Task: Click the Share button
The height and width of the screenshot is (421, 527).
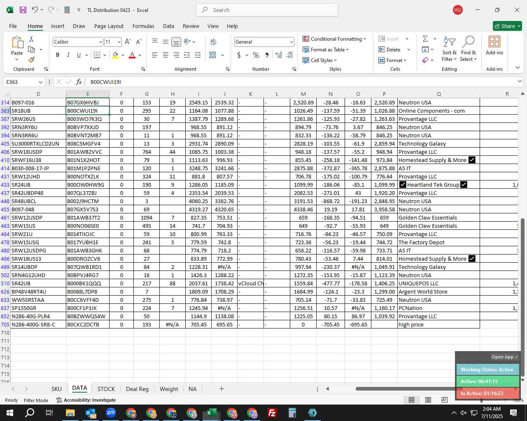Action: click(507, 26)
